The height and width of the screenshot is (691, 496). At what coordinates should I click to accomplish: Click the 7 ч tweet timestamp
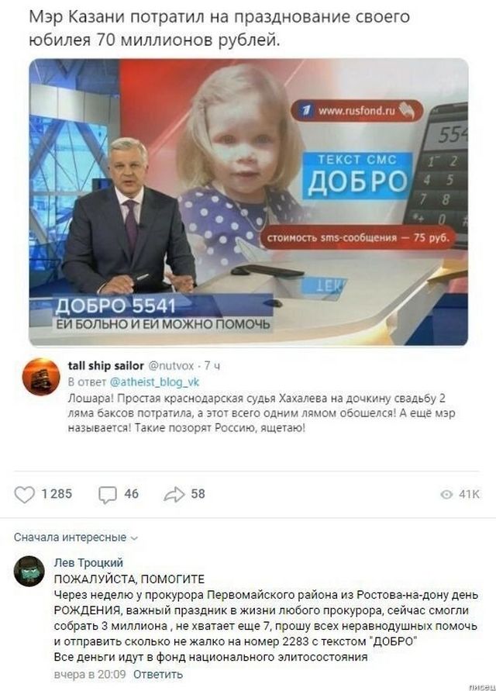pyautogui.click(x=212, y=366)
